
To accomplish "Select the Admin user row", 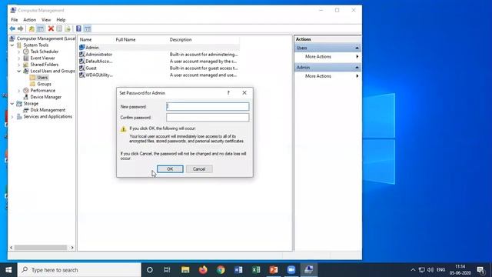I will tap(159, 48).
